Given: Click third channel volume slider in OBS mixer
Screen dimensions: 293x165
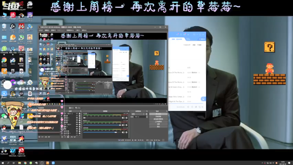Looking at the screenshot, I should pyautogui.click(x=102, y=132).
